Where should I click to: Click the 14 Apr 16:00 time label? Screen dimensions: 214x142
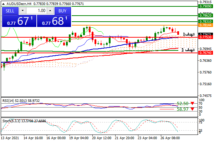click(33, 138)
